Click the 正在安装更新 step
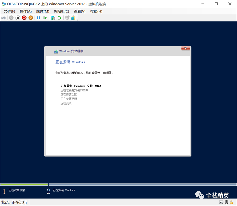The image size is (237, 206). point(69,99)
